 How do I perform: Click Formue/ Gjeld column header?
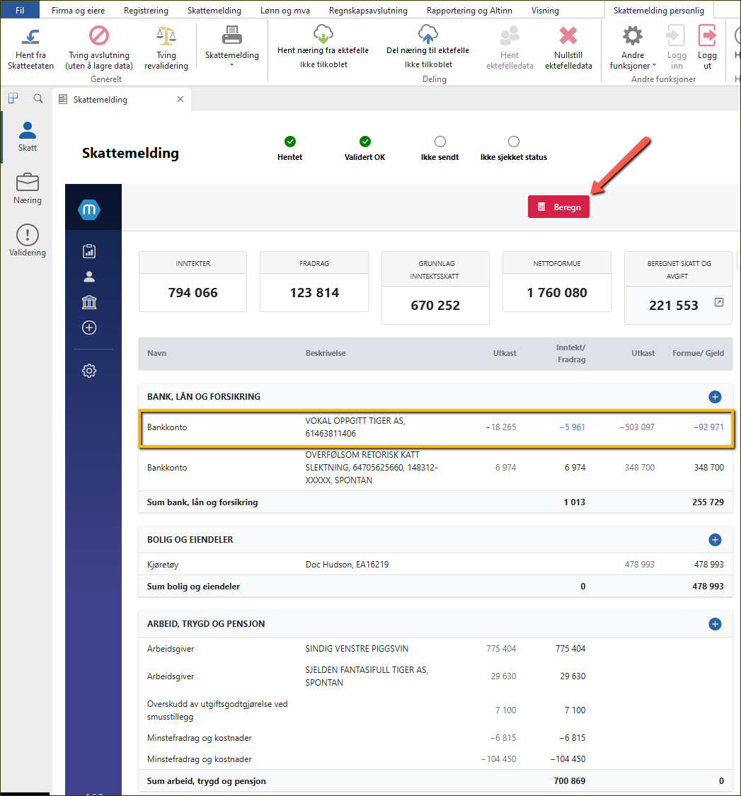699,353
